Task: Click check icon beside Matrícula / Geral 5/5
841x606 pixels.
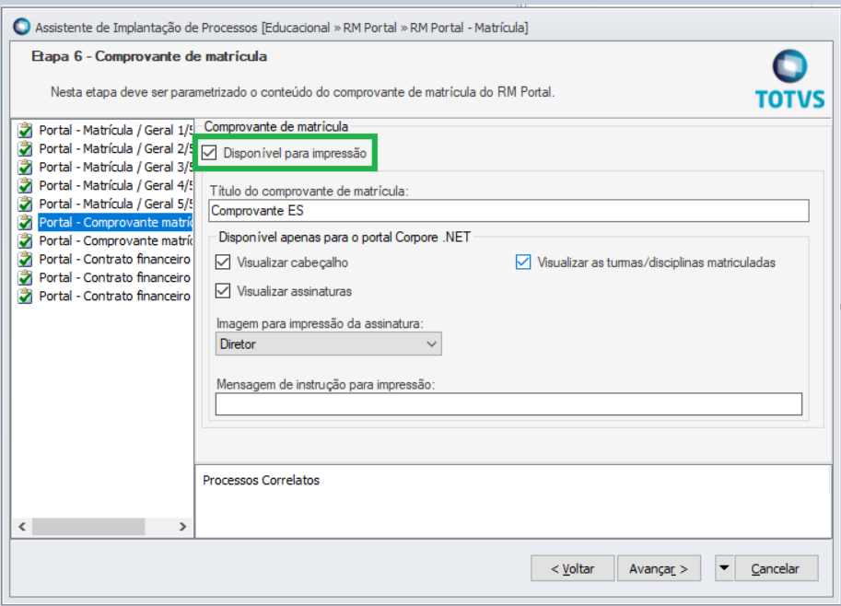Action: pos(25,204)
